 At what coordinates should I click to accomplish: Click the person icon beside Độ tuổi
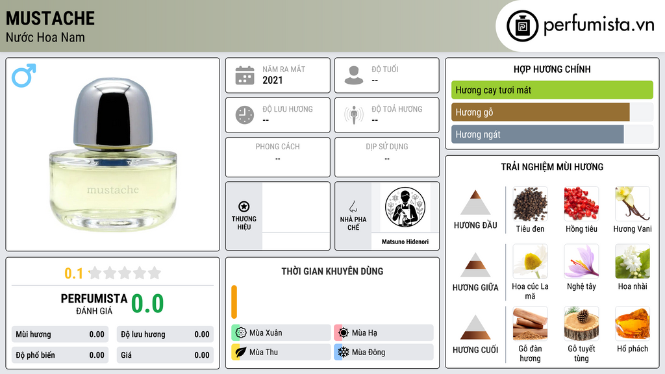pyautogui.click(x=354, y=75)
